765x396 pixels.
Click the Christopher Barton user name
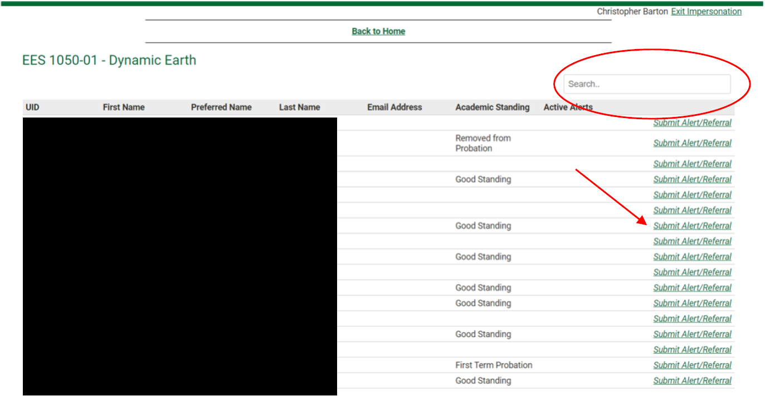click(x=632, y=12)
